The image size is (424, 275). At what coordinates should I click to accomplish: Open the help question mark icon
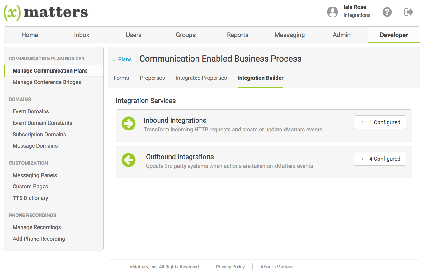[387, 12]
